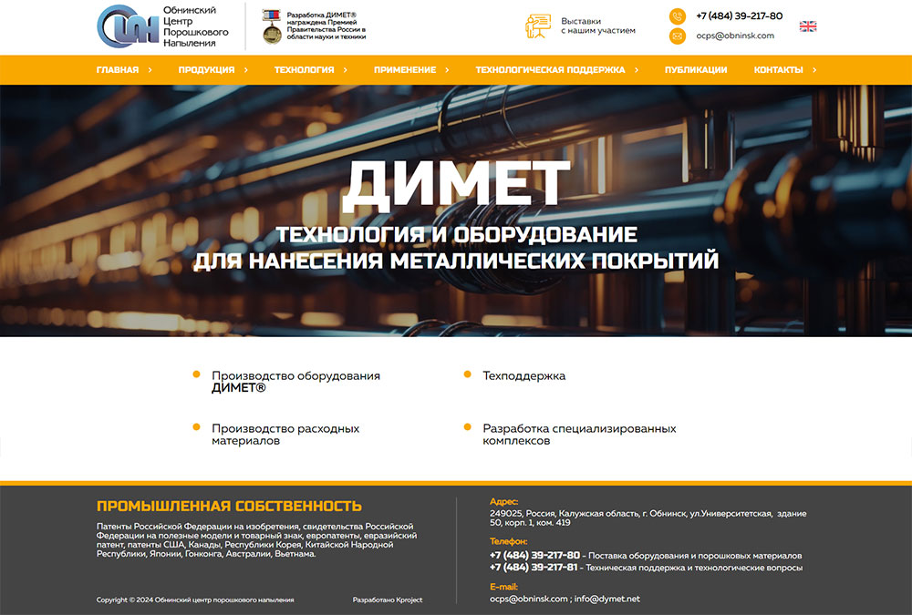Open Разработка специализированных комплексов link
912x615 pixels.
tap(579, 435)
